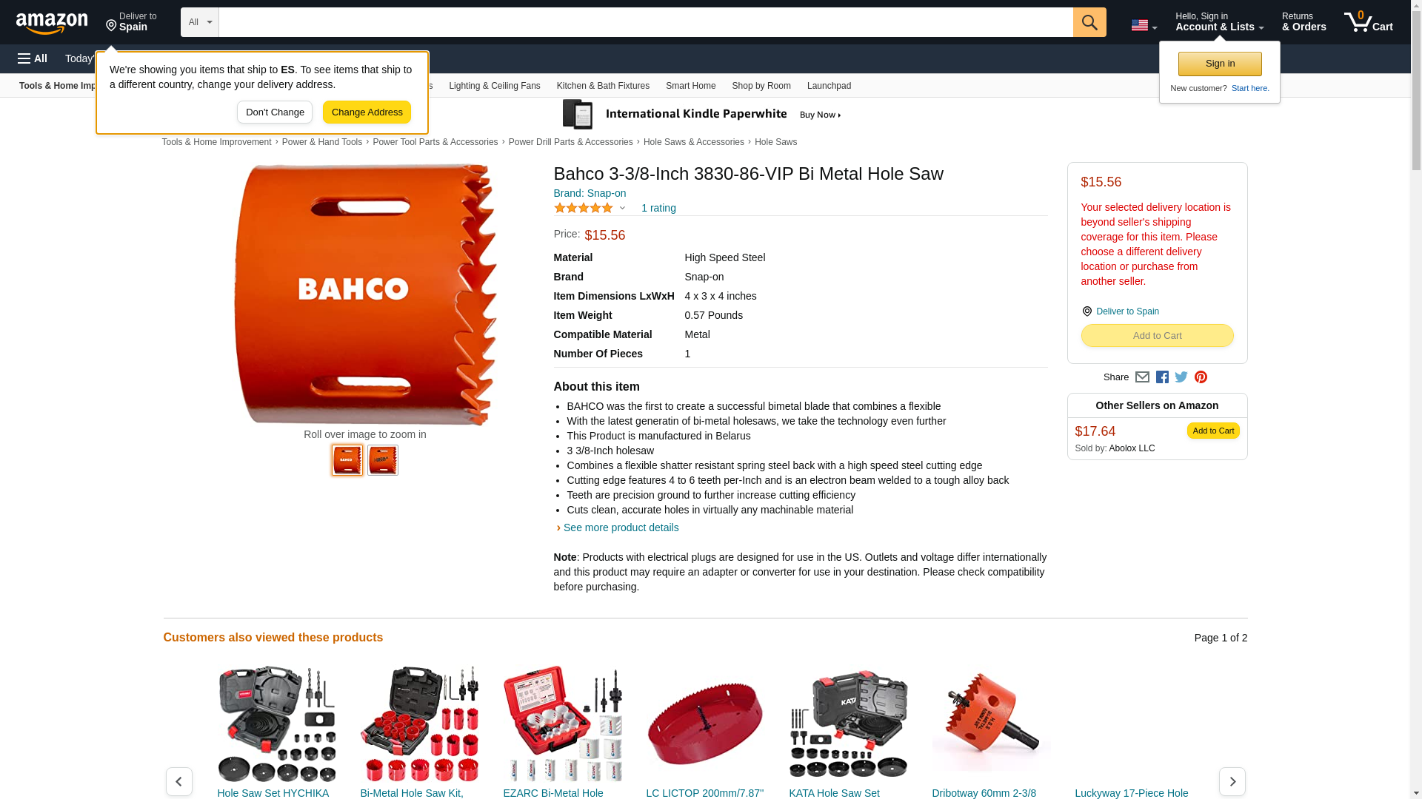Open the shopping cart icon
1422x799 pixels.
[1368, 22]
